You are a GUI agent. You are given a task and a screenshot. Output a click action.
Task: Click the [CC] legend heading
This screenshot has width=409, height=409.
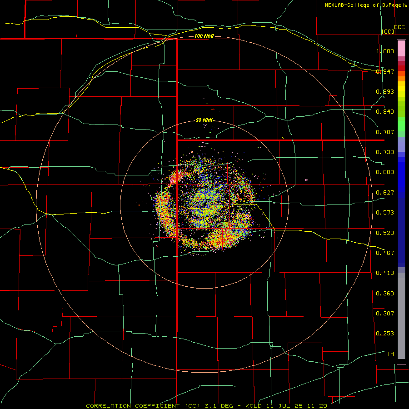(x=388, y=31)
